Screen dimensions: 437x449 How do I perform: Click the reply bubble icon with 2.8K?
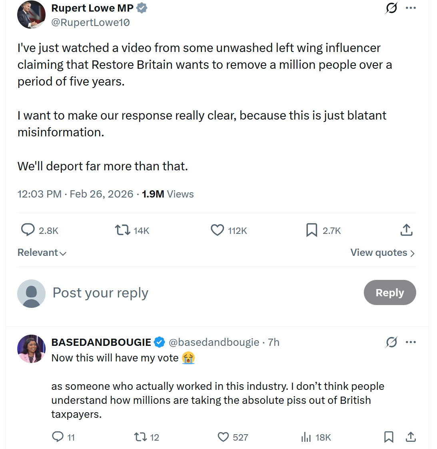[x=28, y=230]
